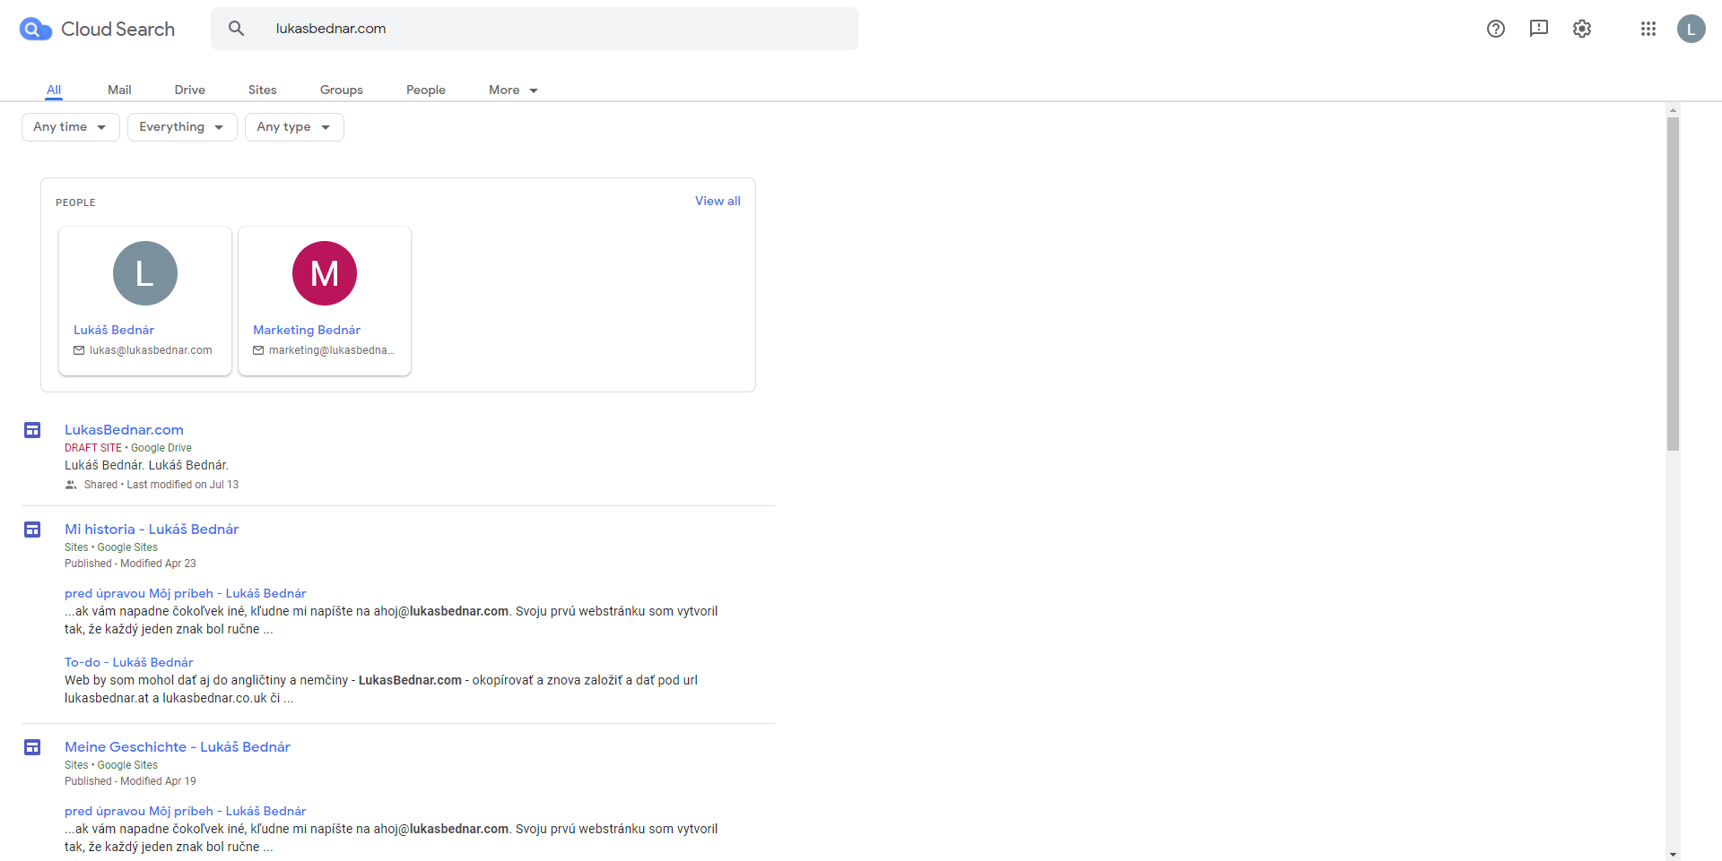The width and height of the screenshot is (1722, 861).
Task: Open pred úpravou Môj príbeh under Meine Geschichte
Action: (186, 811)
